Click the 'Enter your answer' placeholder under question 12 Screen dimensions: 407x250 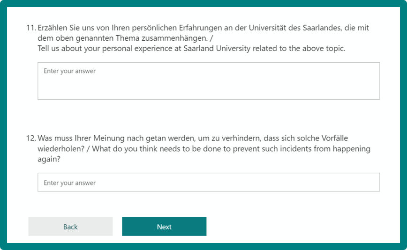[69, 183]
